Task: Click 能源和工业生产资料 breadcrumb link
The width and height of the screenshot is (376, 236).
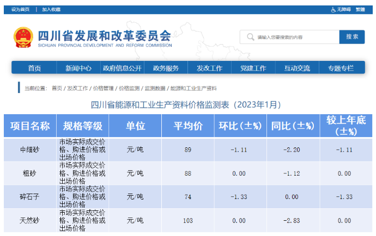Action: click(x=193, y=88)
